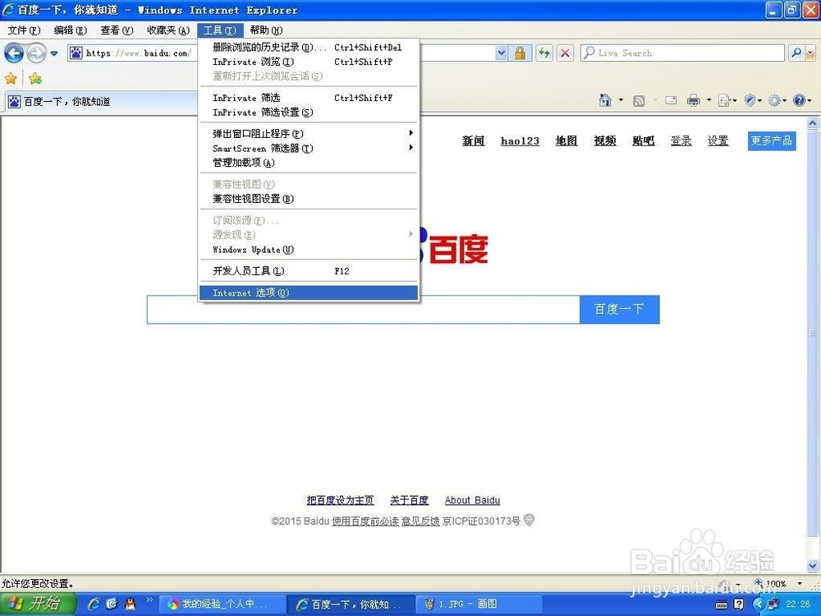Expand the Home button dropdown arrow
Screen dimensions: 821x616
[x=621, y=100]
